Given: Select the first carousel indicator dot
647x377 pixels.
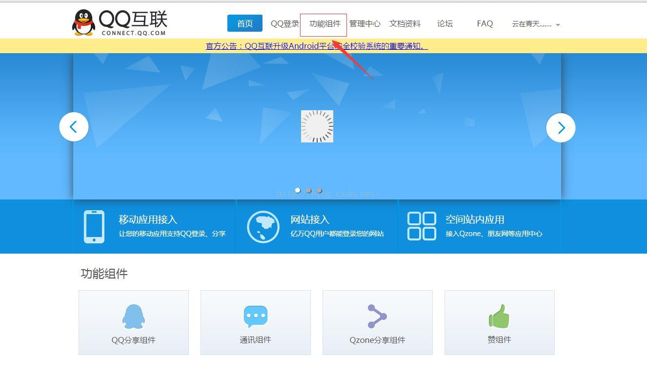Looking at the screenshot, I should pyautogui.click(x=298, y=190).
